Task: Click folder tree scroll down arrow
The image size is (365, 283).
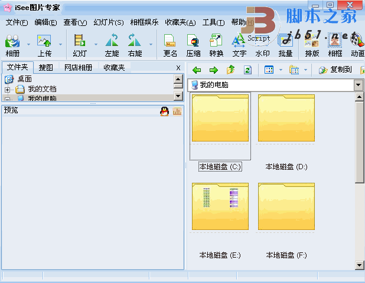Action: click(178, 96)
